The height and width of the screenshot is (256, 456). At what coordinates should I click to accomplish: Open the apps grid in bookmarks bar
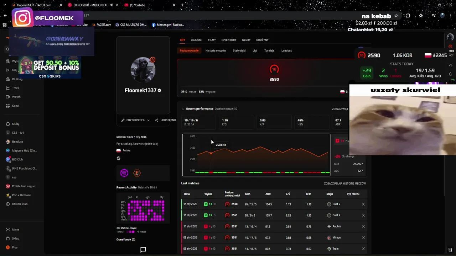click(x=5, y=25)
